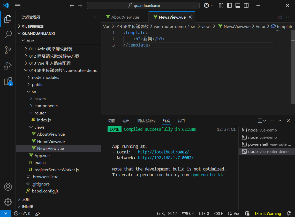Screen dimensions: 295x217
Task: Collapse the 014 路由传递参数 folder
Action: pos(58,70)
